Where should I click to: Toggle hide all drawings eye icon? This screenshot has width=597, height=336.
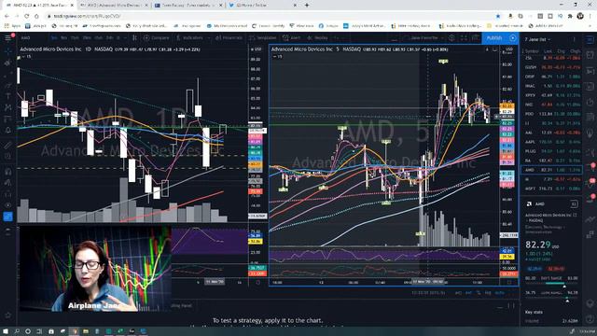pos(8,205)
